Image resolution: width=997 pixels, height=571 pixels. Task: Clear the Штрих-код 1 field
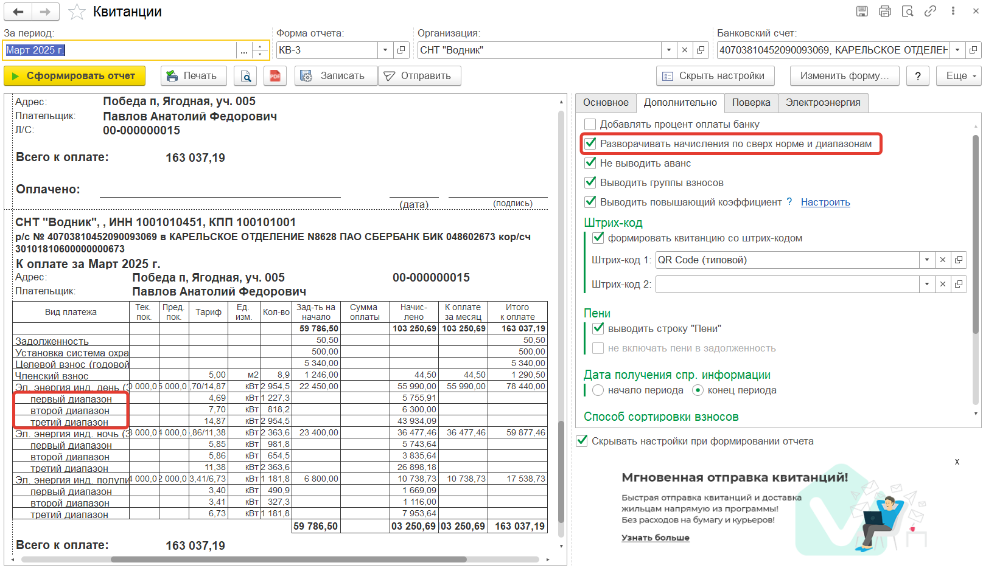(x=943, y=260)
